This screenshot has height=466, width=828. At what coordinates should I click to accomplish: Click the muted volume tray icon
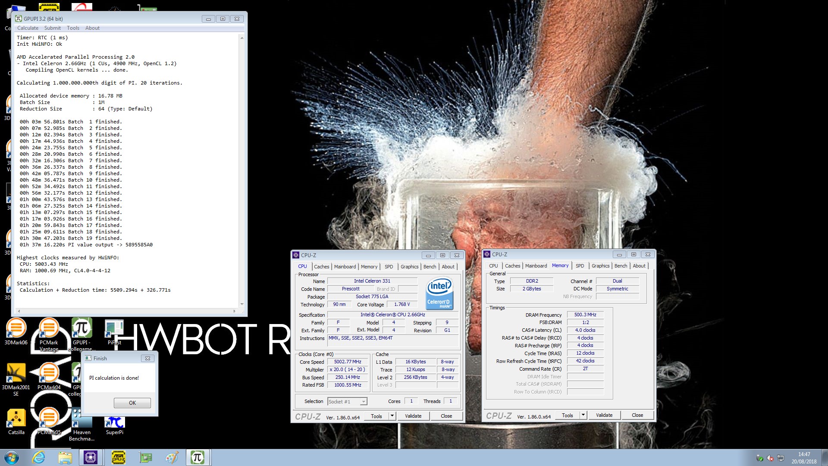(770, 458)
